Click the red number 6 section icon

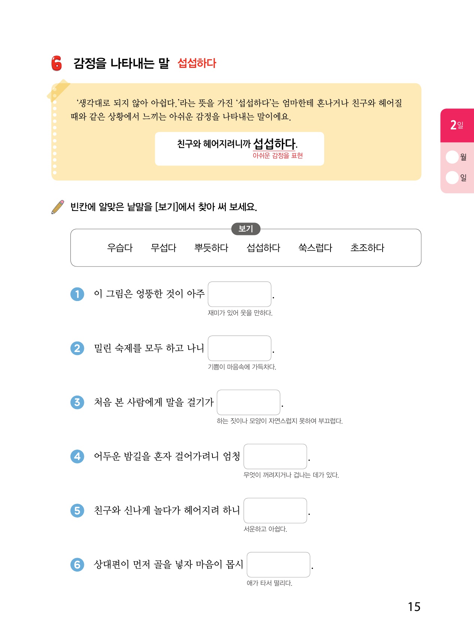click(x=57, y=63)
